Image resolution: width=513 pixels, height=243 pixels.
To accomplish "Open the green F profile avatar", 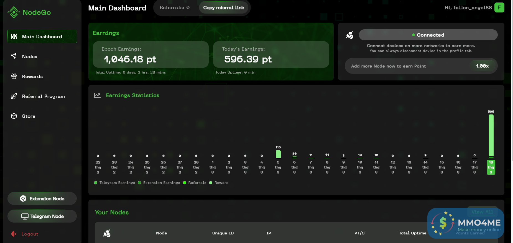I will pos(499,7).
